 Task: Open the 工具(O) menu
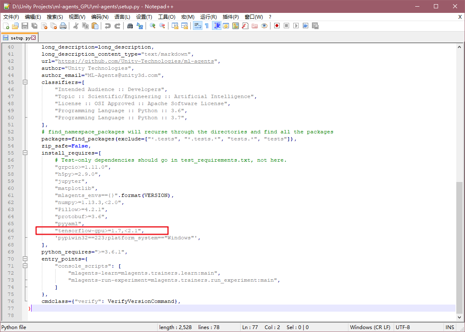click(167, 17)
